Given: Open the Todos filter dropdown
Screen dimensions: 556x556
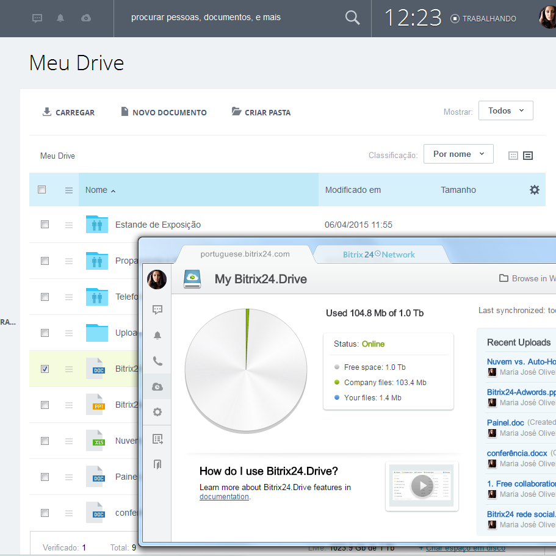Looking at the screenshot, I should click(x=505, y=110).
